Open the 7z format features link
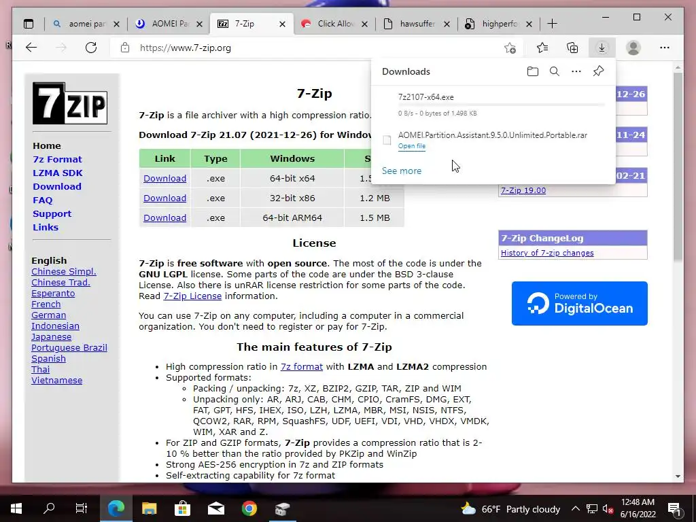Viewport: 696px width, 522px height. point(301,366)
